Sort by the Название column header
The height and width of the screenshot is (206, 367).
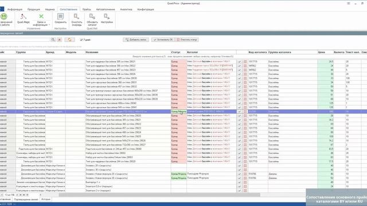[x=128, y=52]
